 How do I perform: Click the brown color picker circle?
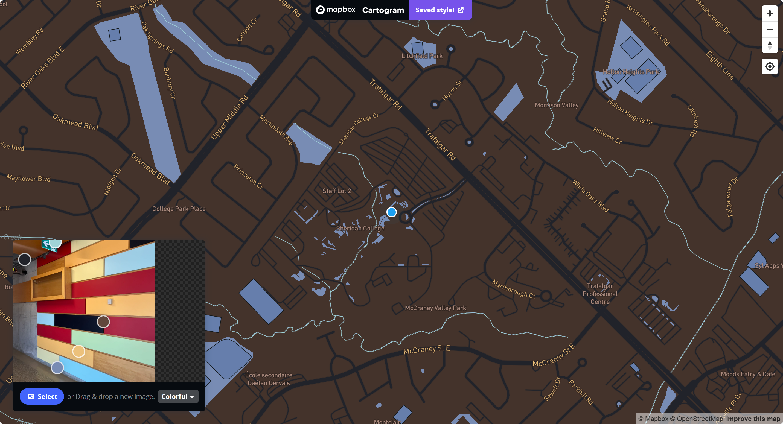click(x=103, y=322)
